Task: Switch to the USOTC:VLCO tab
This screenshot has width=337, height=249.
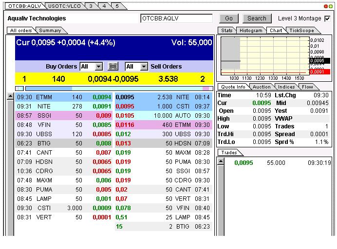Action: click(x=64, y=6)
